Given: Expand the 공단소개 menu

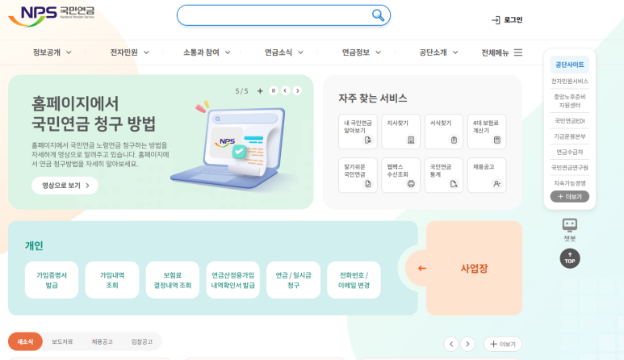Looking at the screenshot, I should (438, 52).
